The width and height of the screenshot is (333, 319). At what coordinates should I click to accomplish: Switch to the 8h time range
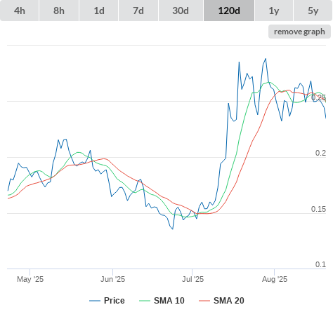point(59,11)
